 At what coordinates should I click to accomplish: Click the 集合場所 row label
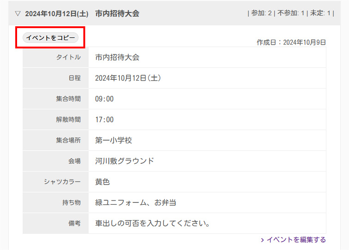point(68,140)
